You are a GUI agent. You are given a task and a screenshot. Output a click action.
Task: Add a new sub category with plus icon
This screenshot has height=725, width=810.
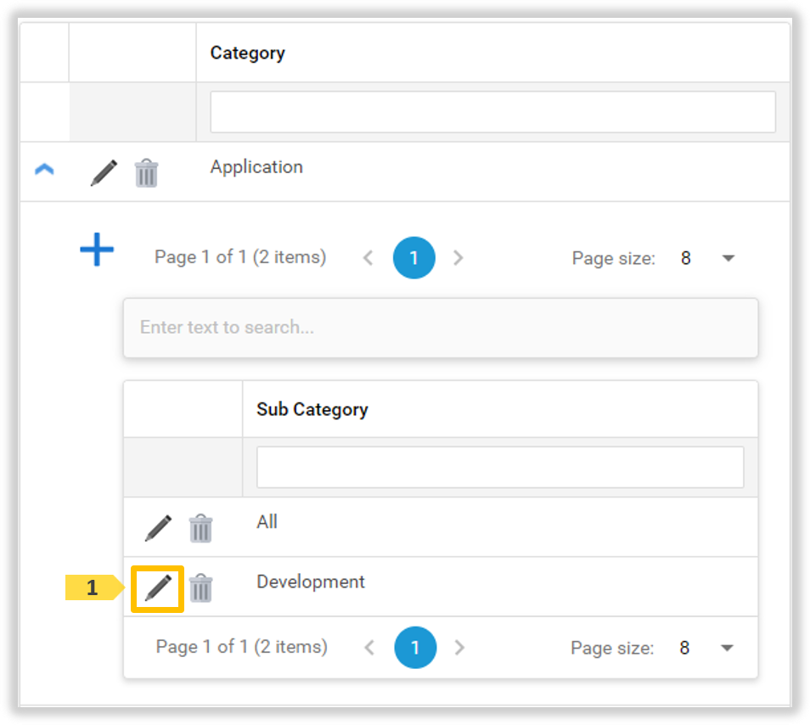(97, 250)
